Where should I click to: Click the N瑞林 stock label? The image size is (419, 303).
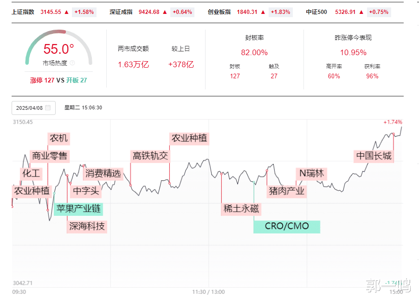pos(311,174)
